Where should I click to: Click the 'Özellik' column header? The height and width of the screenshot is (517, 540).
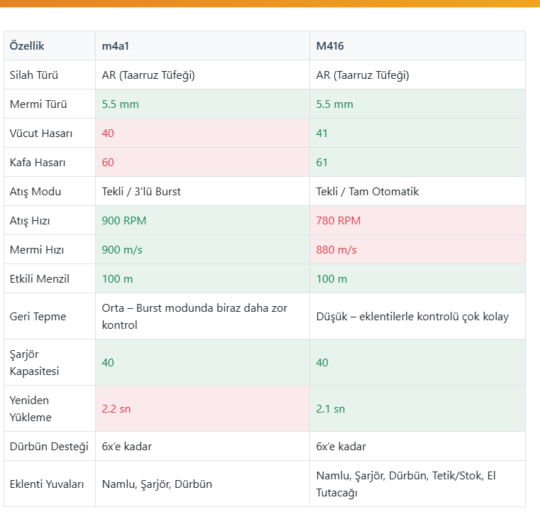click(50, 46)
